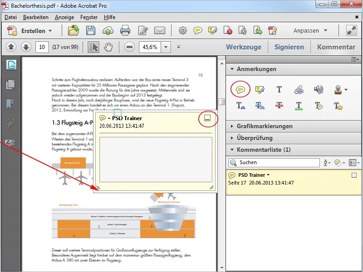The height and width of the screenshot is (272, 363).
Task: Open the Erstellen dropdown arrow
Action: pyautogui.click(x=50, y=31)
